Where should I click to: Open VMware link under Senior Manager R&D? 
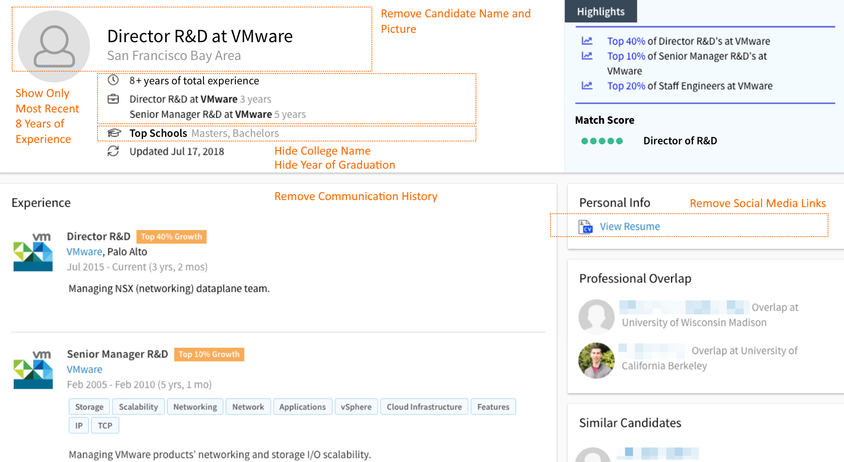tap(84, 369)
